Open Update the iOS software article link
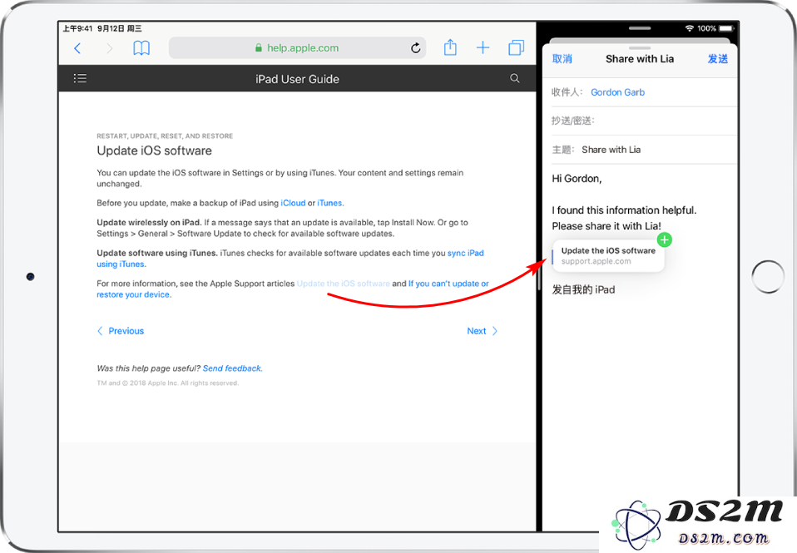This screenshot has height=553, width=797. [x=343, y=284]
